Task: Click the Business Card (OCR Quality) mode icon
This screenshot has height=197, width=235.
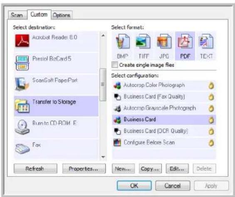Action: click(117, 131)
